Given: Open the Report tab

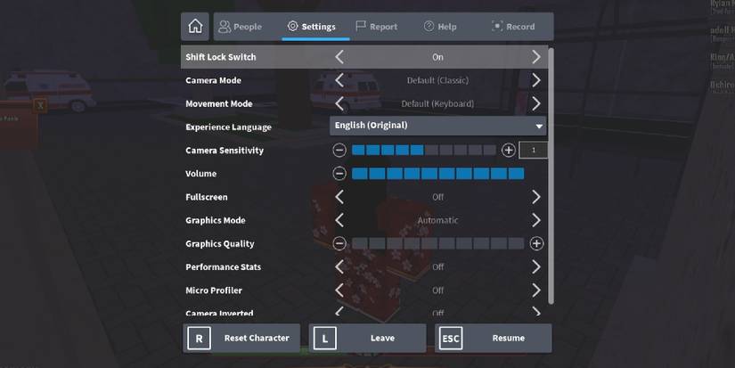Looking at the screenshot, I should 376,27.
